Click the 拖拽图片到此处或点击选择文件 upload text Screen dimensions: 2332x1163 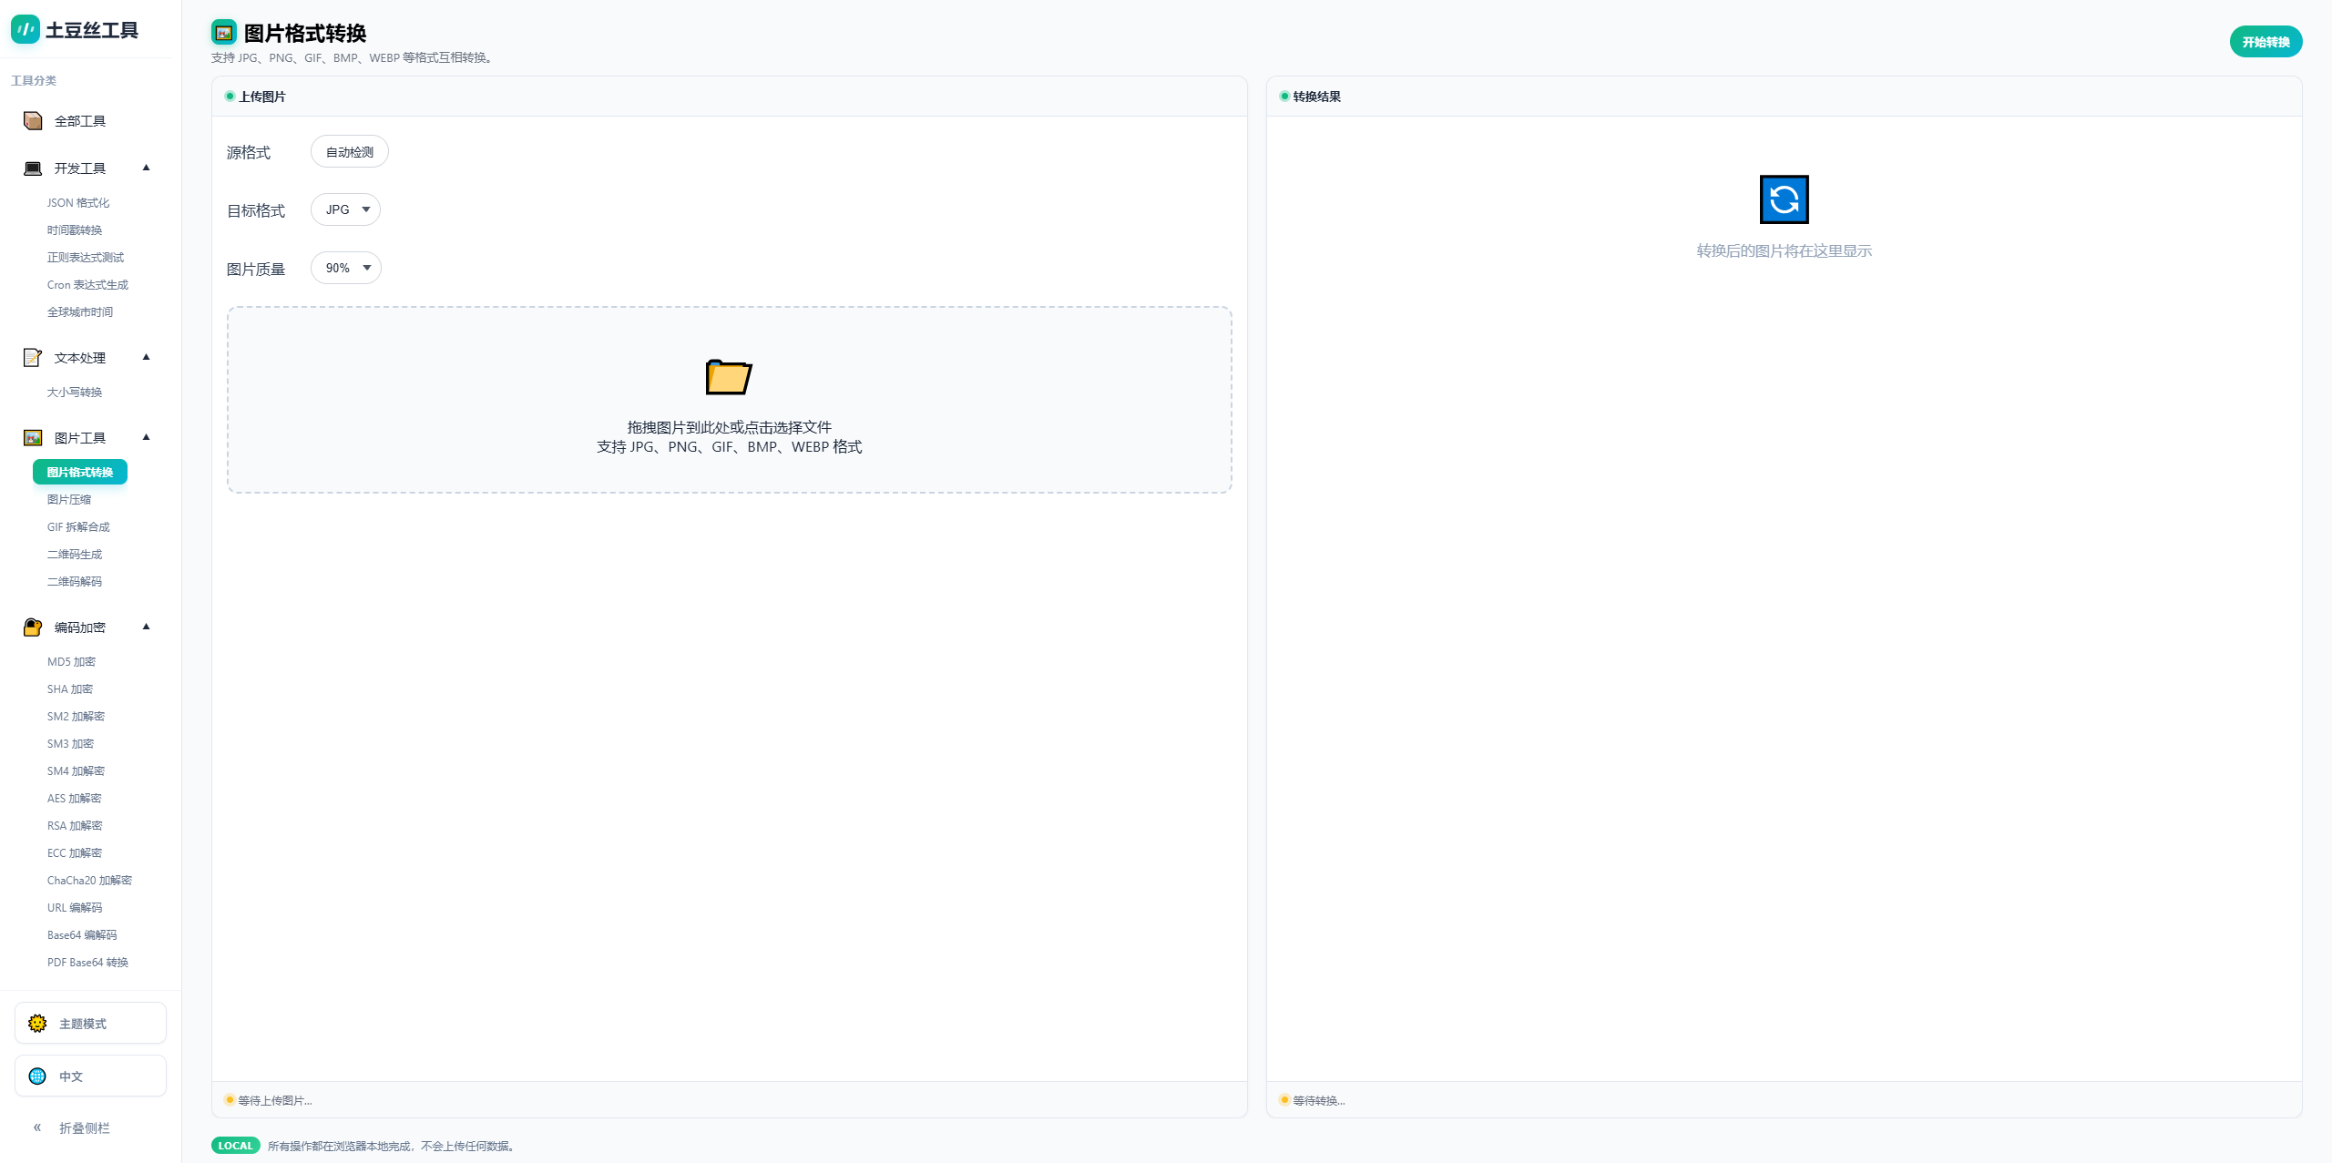click(x=730, y=427)
